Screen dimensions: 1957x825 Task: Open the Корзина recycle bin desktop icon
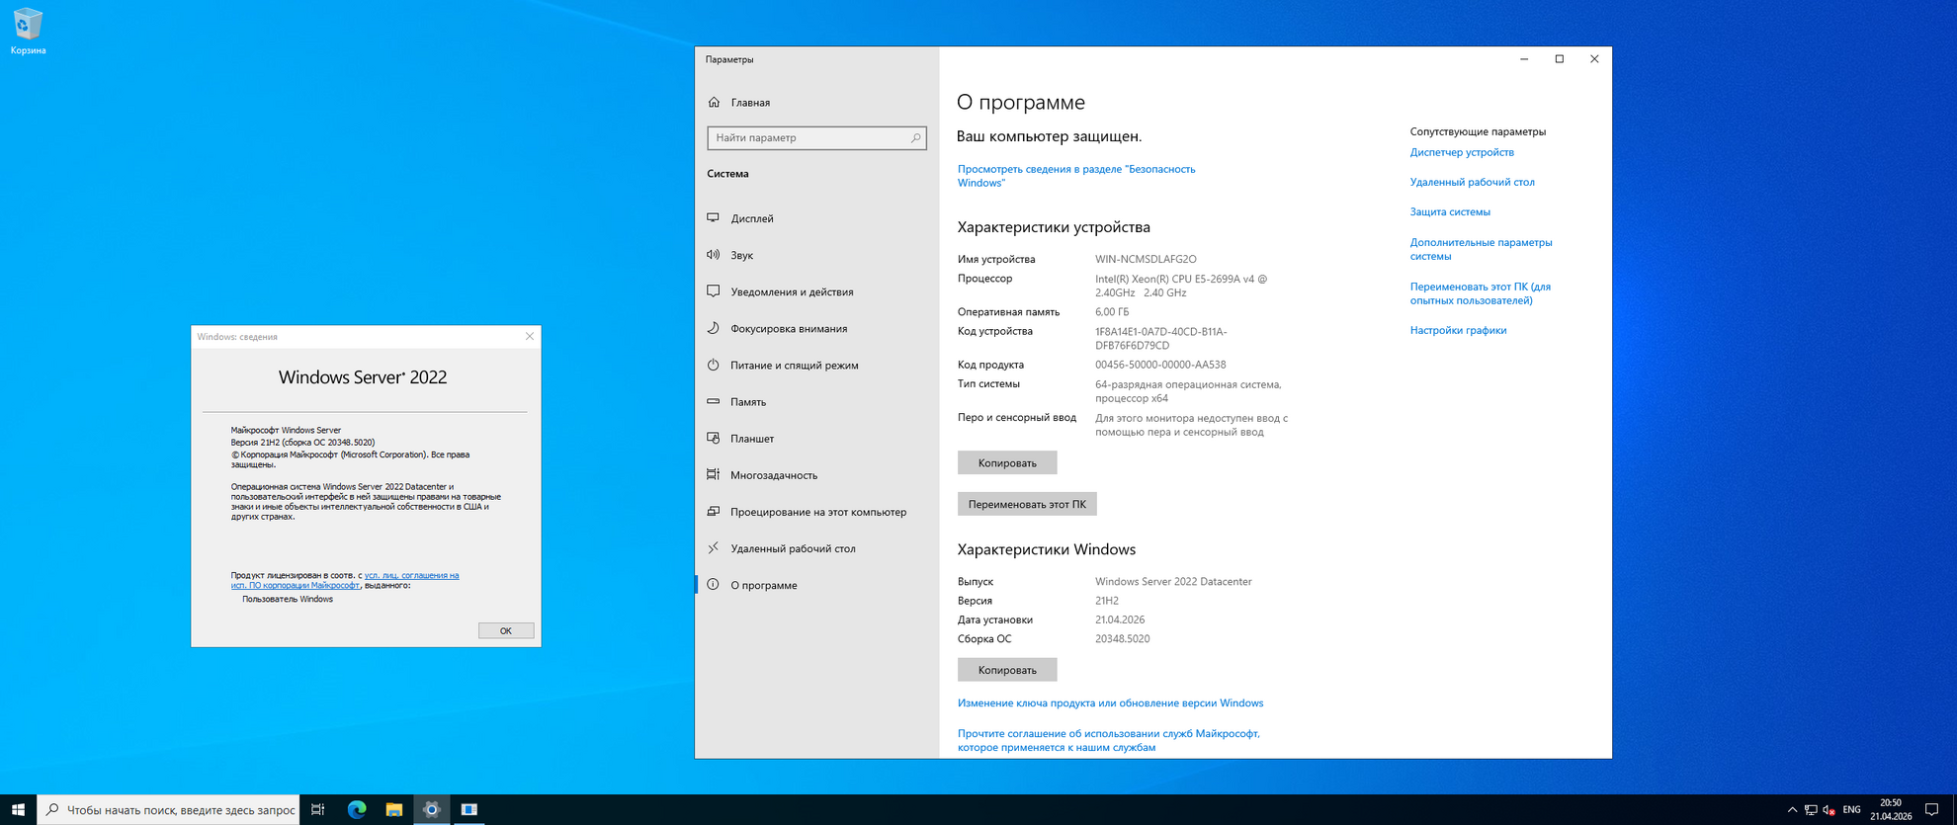pos(28,31)
